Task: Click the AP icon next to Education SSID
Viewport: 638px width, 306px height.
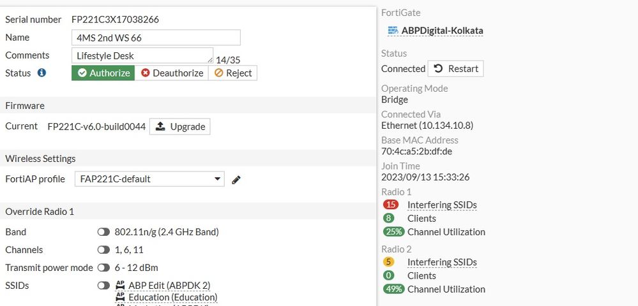Action: (120, 297)
